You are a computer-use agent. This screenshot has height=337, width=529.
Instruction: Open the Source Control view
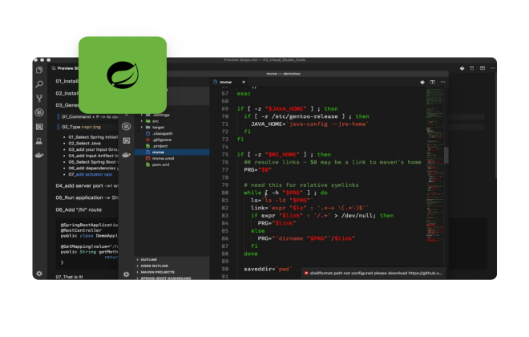[x=38, y=98]
